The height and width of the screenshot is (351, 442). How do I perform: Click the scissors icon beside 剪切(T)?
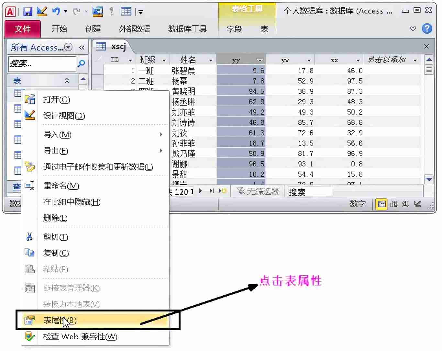pos(29,237)
